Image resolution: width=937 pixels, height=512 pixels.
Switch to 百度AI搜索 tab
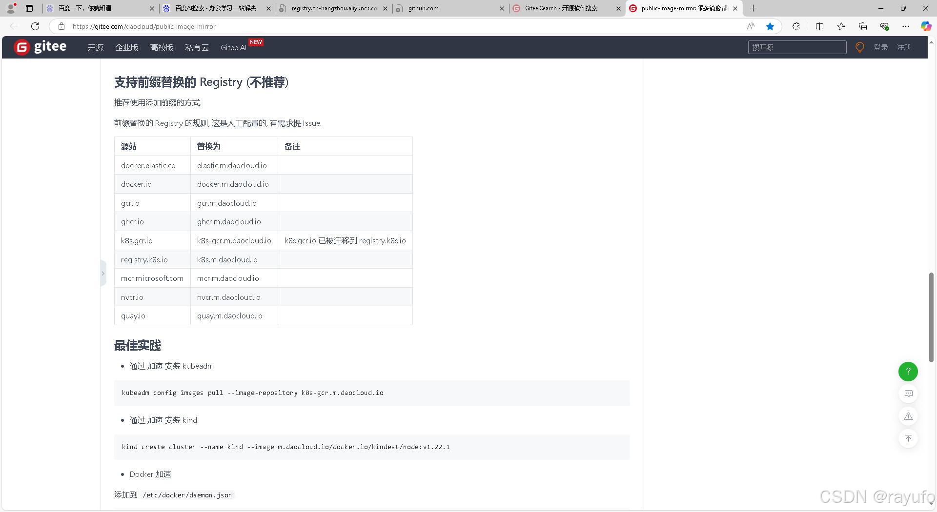(x=216, y=8)
